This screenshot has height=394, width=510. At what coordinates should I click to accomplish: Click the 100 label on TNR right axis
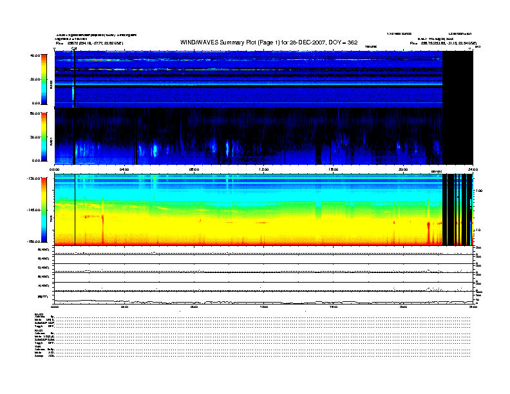click(x=479, y=191)
